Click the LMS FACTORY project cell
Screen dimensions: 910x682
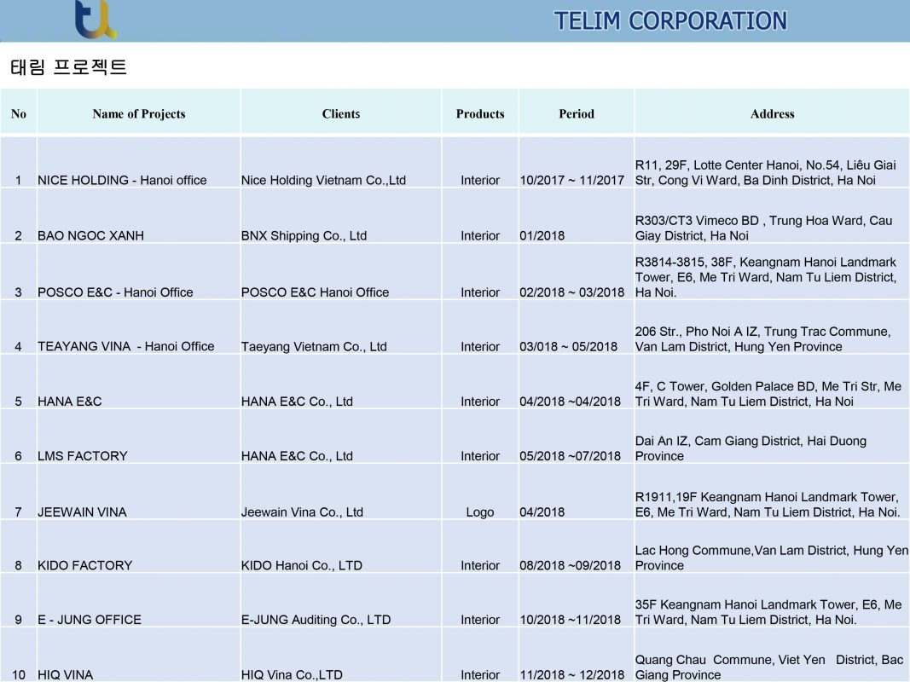(82, 456)
